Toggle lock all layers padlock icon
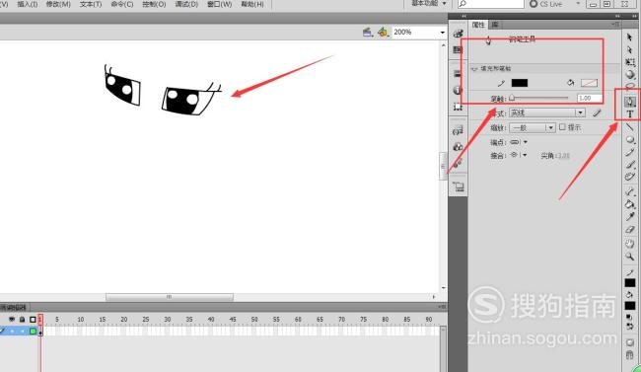 [x=22, y=319]
